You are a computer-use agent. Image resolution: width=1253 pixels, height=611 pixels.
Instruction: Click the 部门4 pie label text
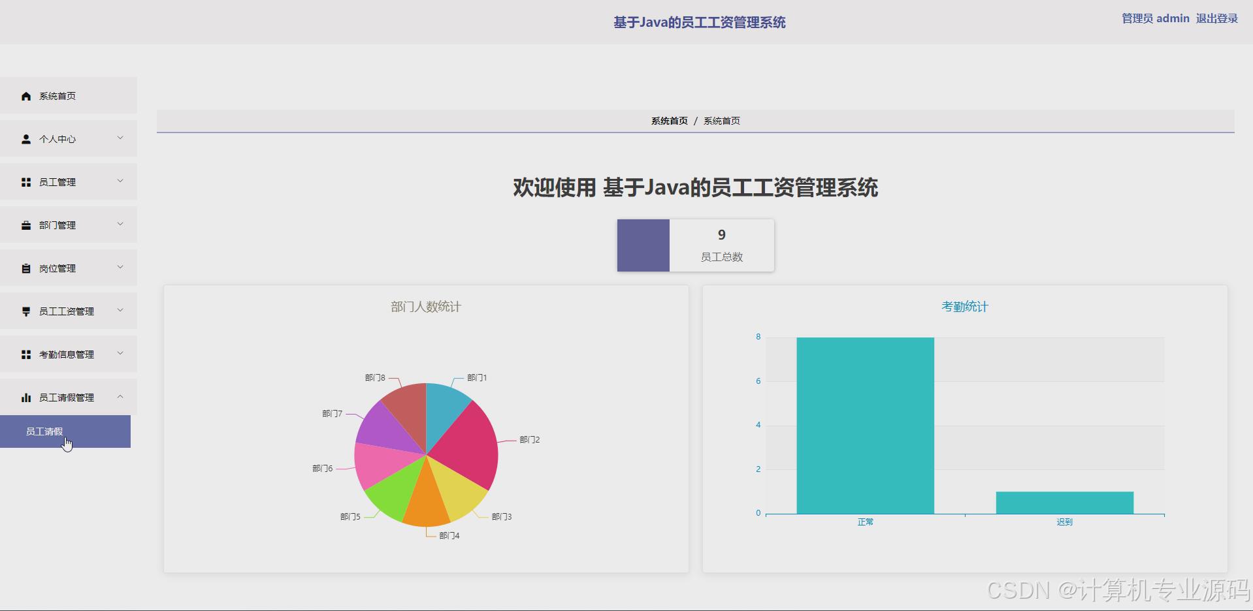tap(449, 536)
